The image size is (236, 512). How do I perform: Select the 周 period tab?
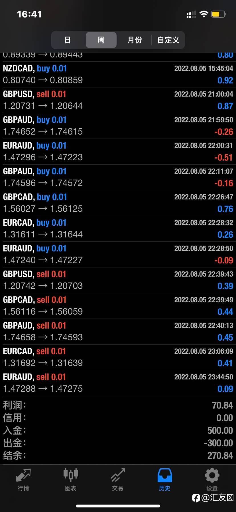(101, 40)
